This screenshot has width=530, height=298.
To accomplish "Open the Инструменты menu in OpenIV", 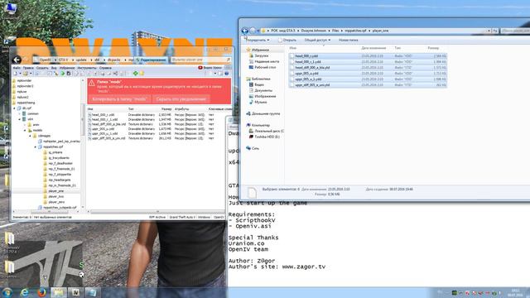I will pos(87,68).
